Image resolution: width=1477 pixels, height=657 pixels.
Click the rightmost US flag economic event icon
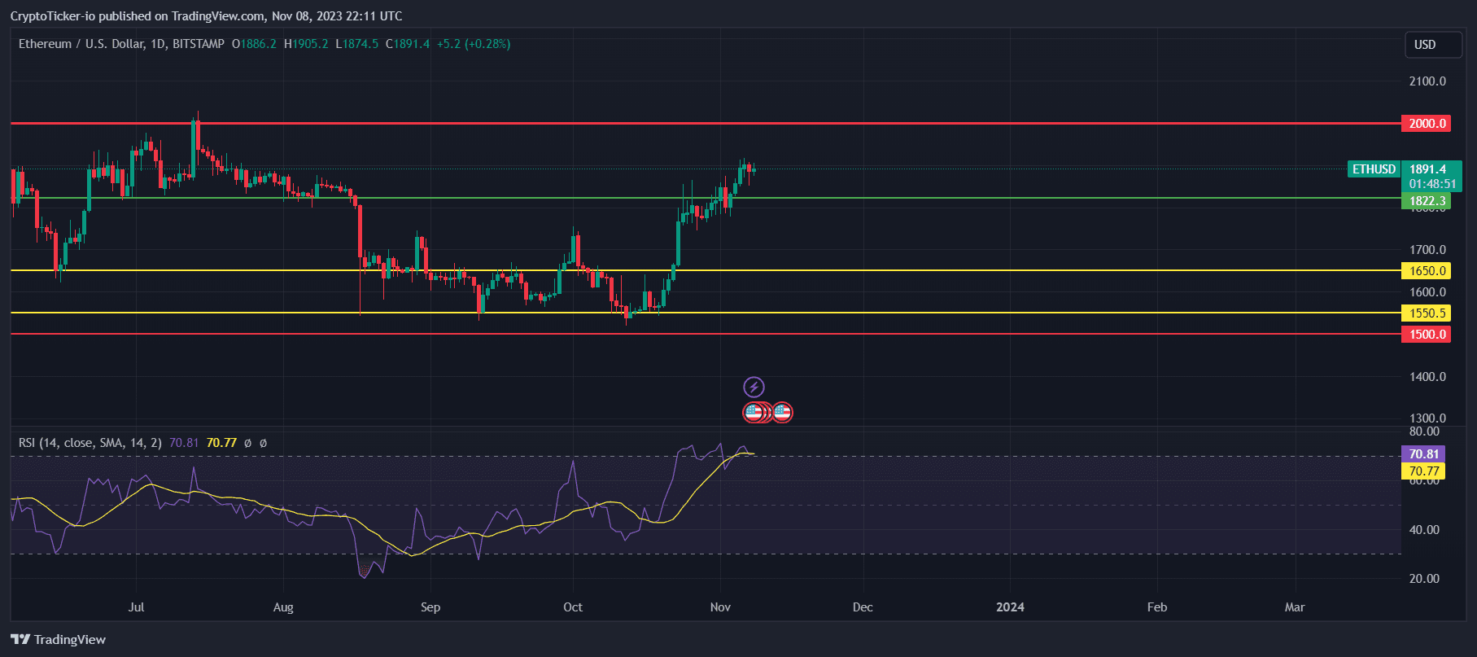(x=782, y=413)
